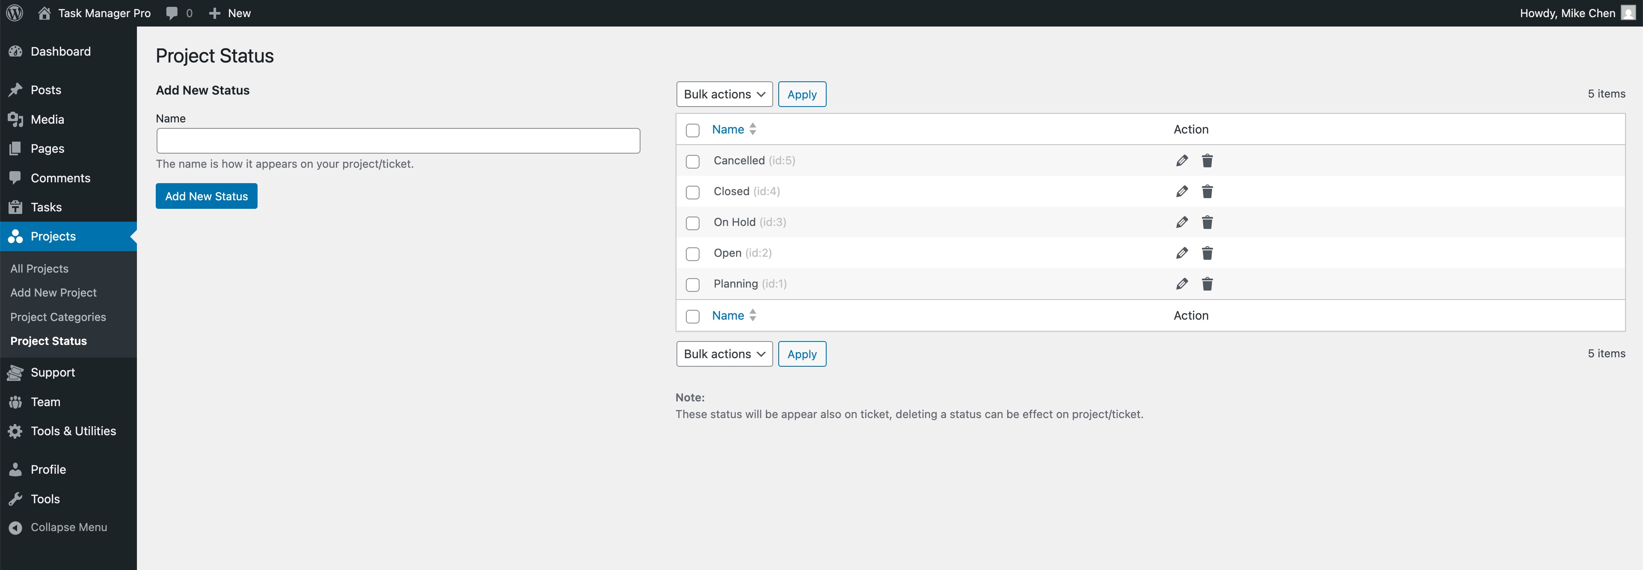
Task: Expand the bottom Bulk actions dropdown
Action: tap(724, 354)
